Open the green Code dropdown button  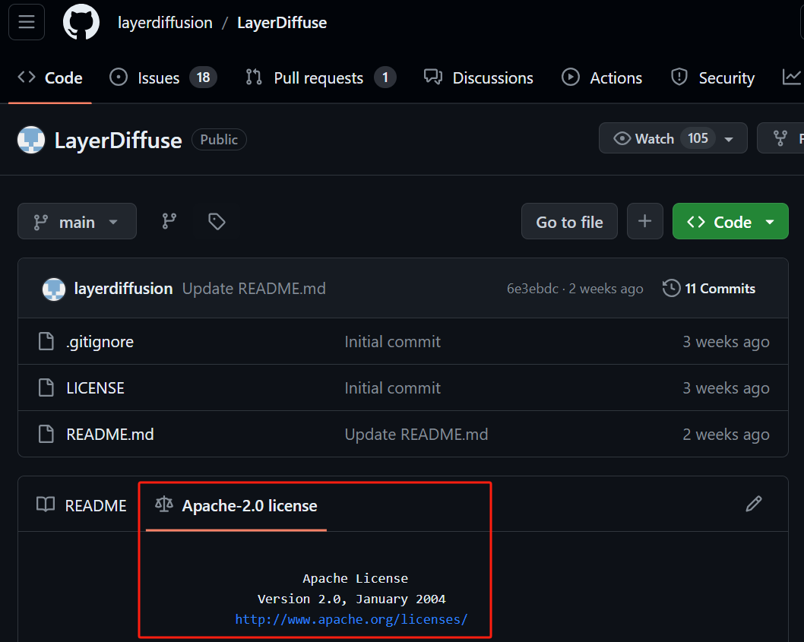(x=730, y=222)
